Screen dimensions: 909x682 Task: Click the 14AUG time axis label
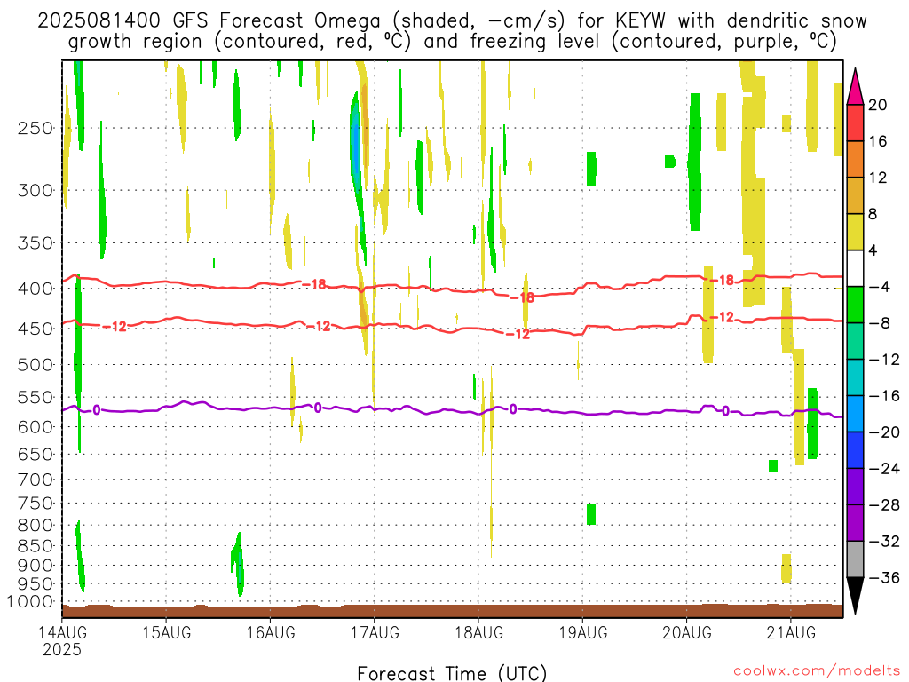click(x=62, y=632)
